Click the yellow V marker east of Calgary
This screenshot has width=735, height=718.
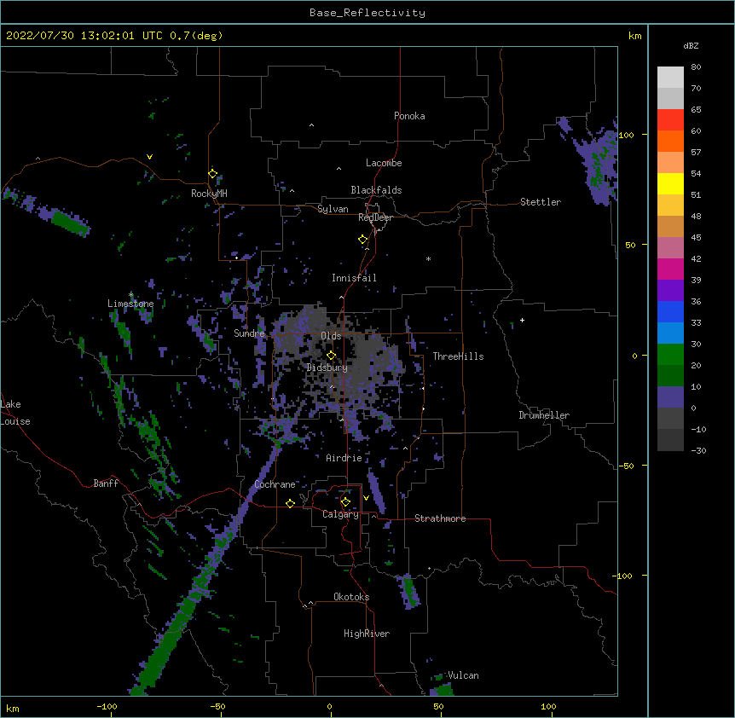[366, 498]
